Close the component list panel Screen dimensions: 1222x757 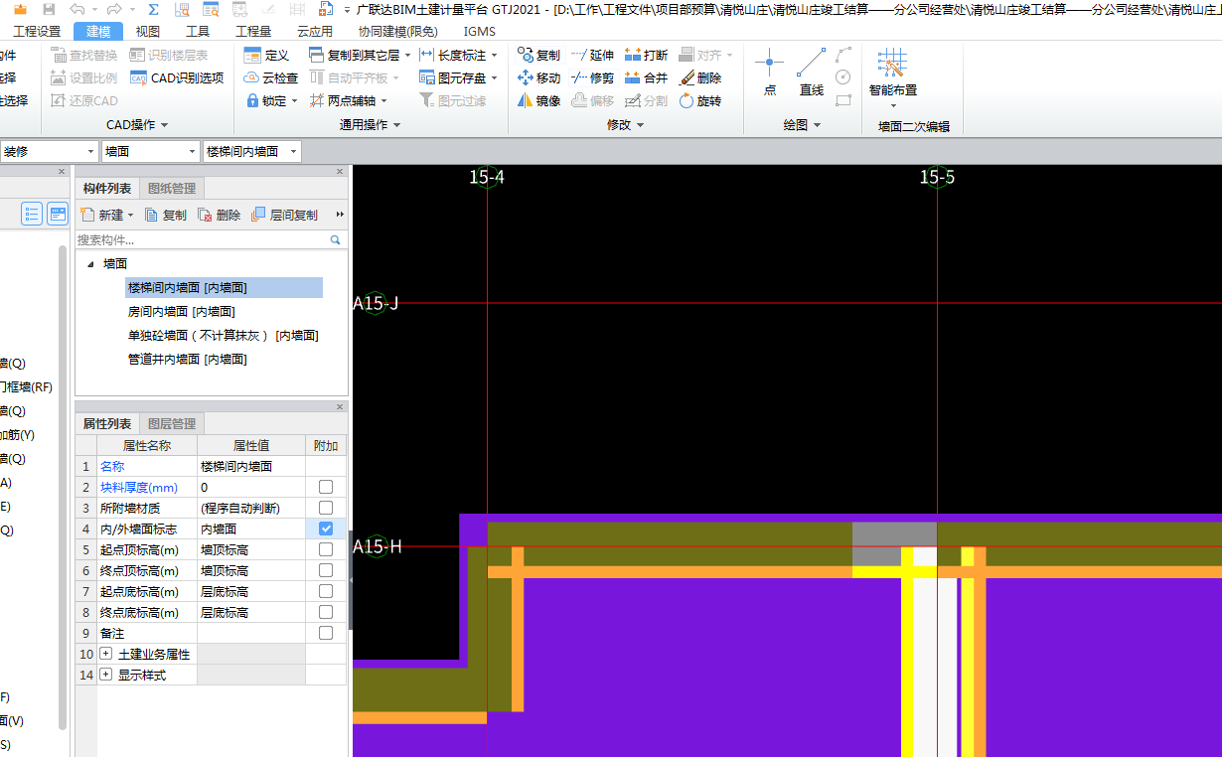pyautogui.click(x=340, y=171)
